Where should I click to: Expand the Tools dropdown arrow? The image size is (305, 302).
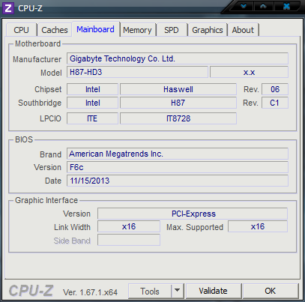tap(178, 291)
